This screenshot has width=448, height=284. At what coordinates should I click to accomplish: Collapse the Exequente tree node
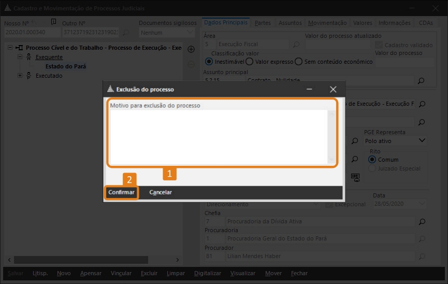tap(20, 57)
